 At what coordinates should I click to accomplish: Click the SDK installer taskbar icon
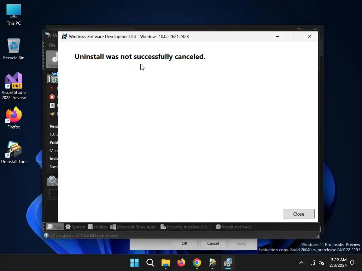click(228, 263)
